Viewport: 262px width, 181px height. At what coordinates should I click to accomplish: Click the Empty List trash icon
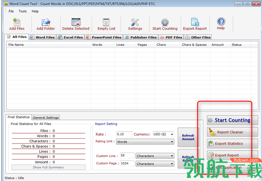pos(106,22)
